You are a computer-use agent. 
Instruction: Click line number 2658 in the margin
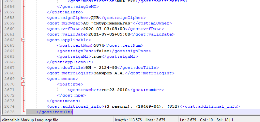pos(9,18)
